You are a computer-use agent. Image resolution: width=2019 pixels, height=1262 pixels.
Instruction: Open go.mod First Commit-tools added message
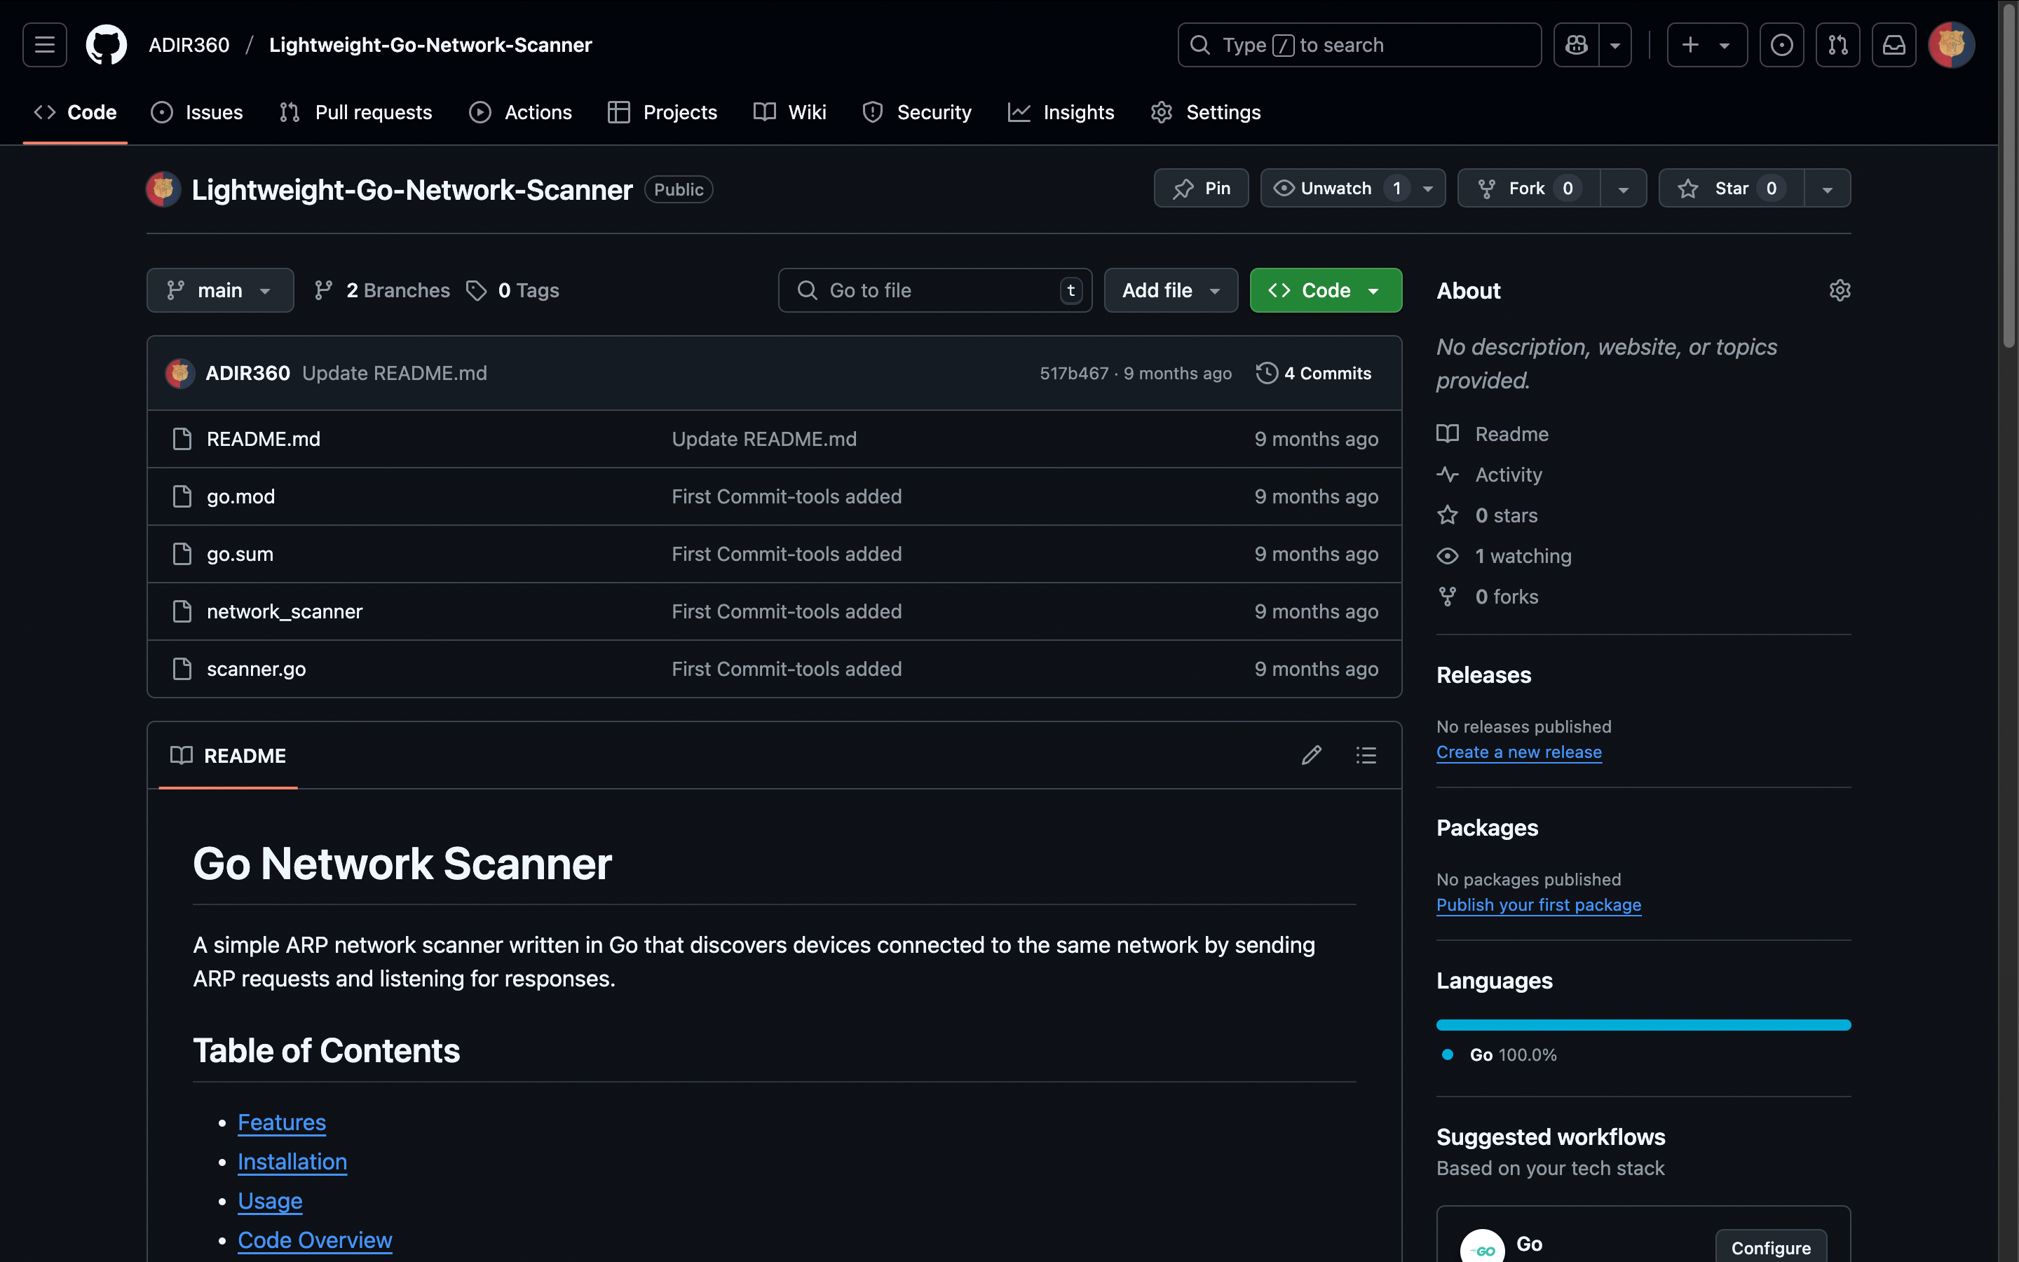(787, 496)
